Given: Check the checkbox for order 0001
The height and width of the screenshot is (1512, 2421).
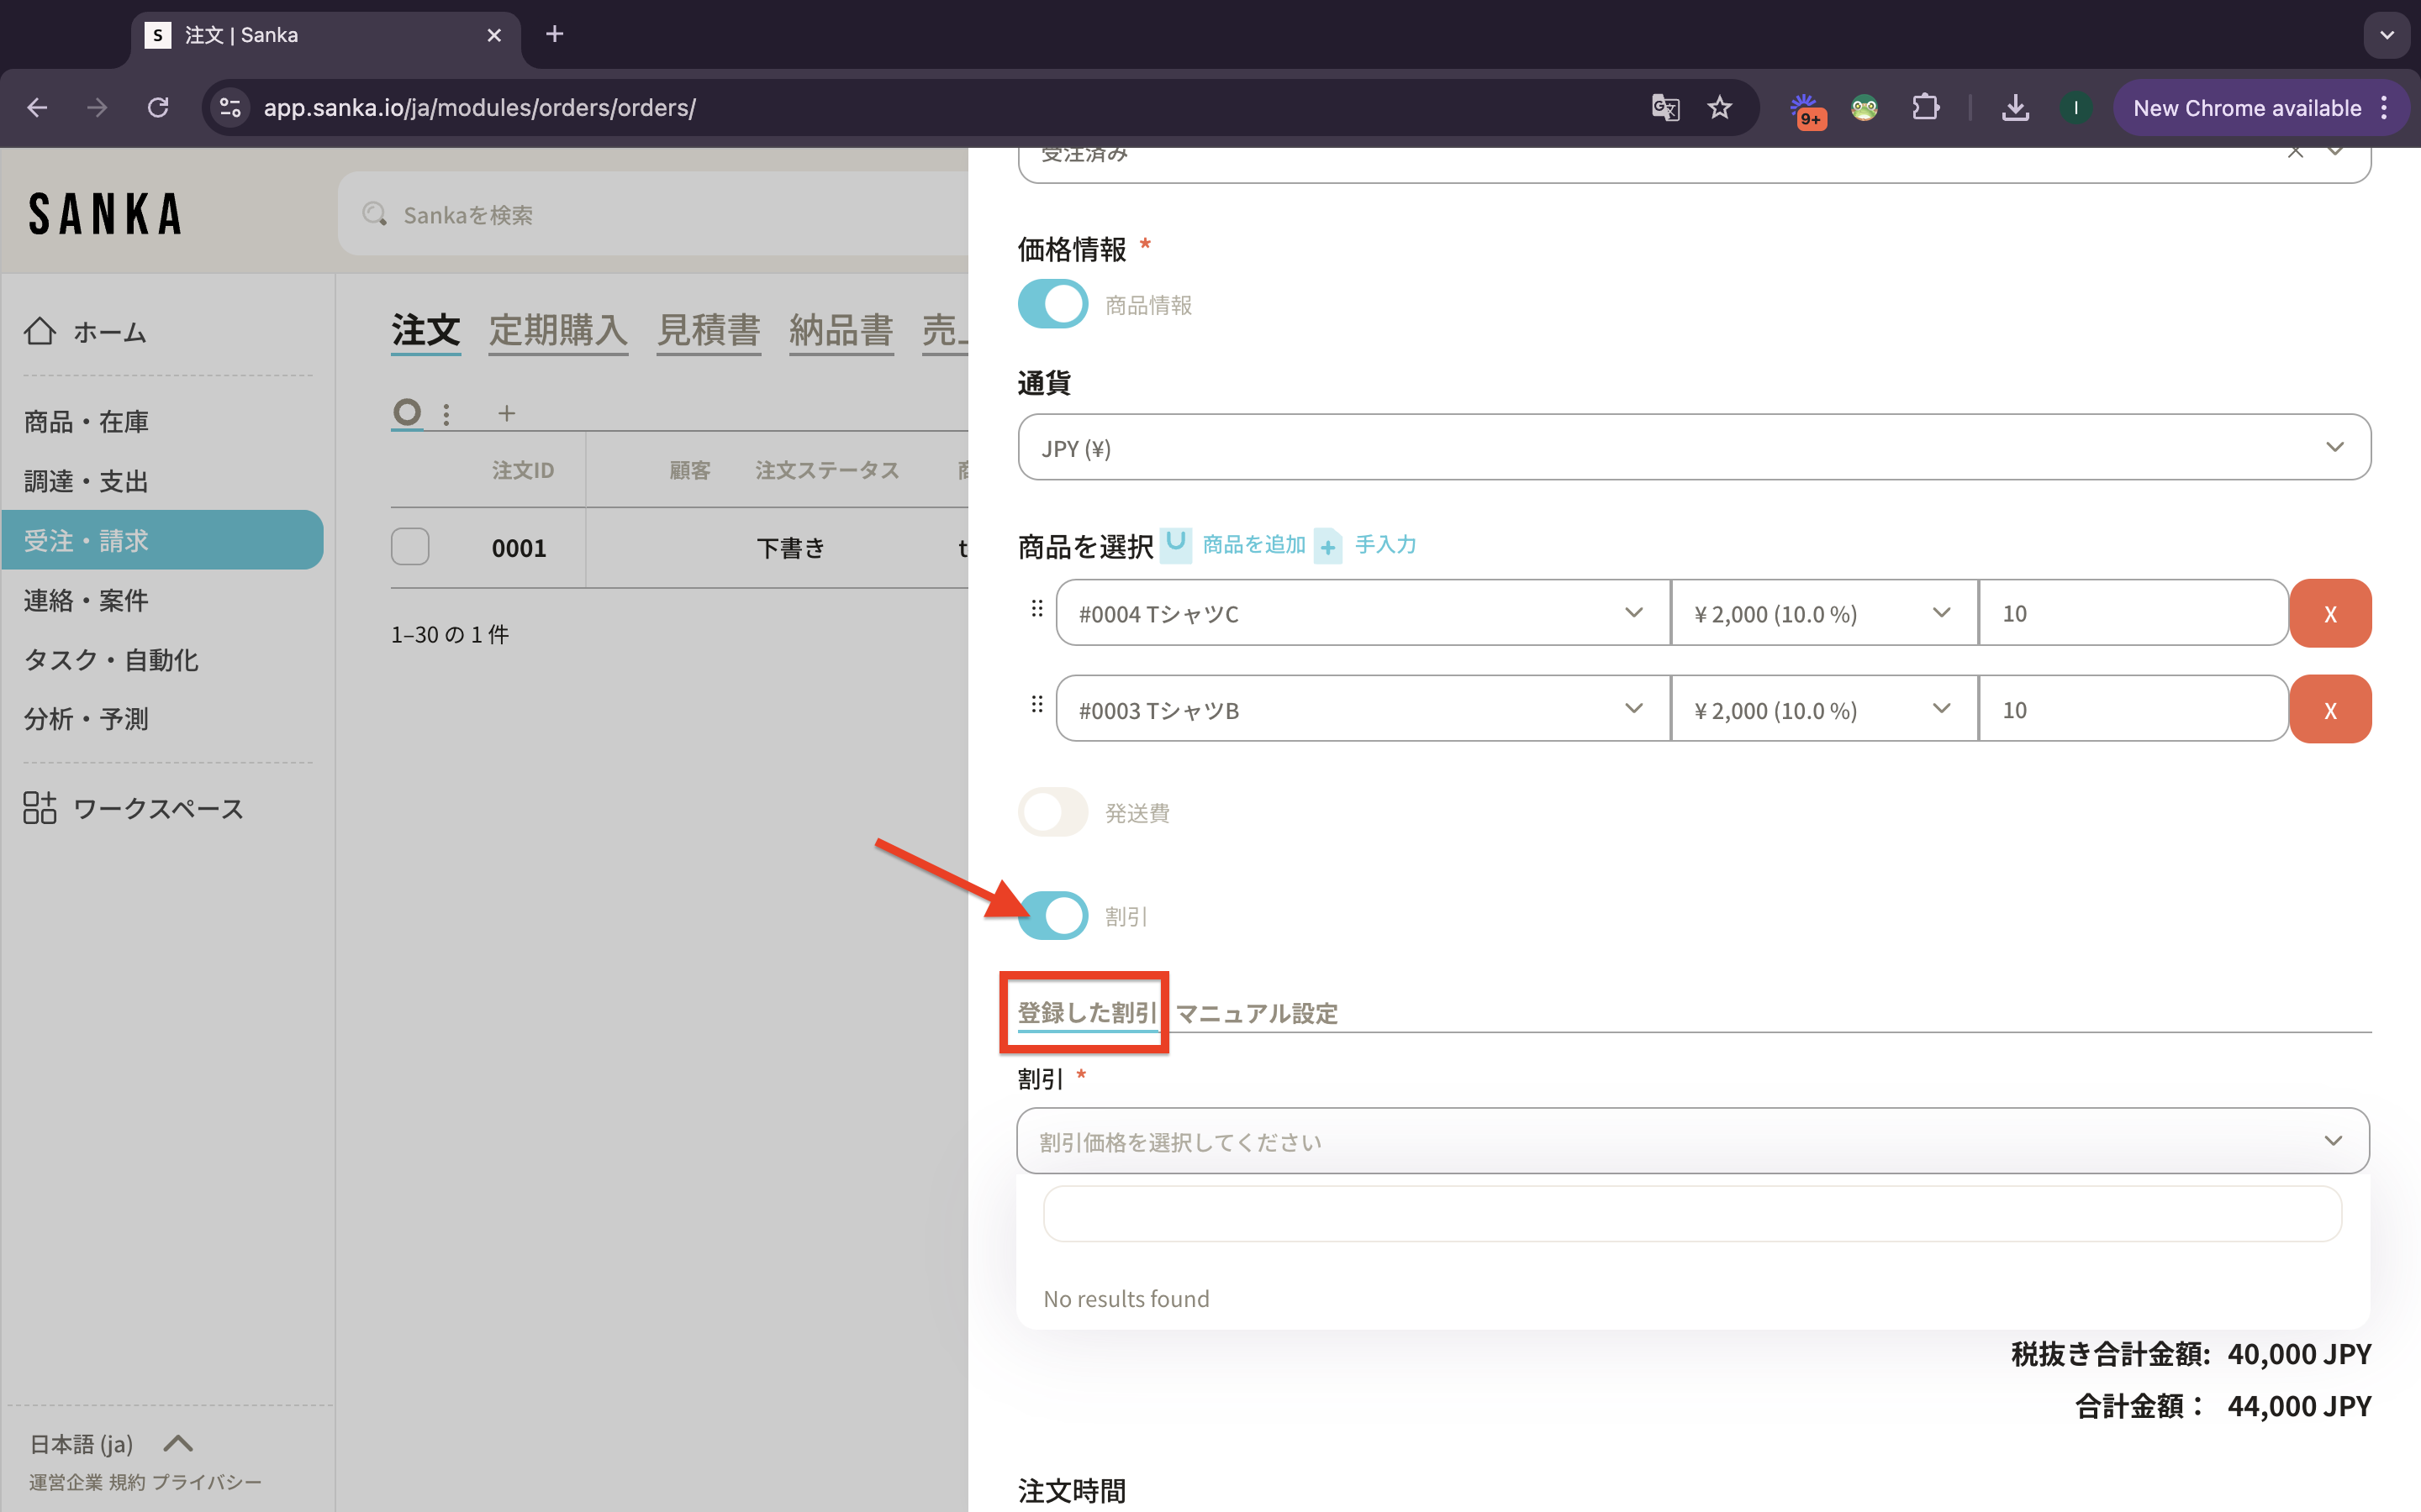Looking at the screenshot, I should point(410,547).
